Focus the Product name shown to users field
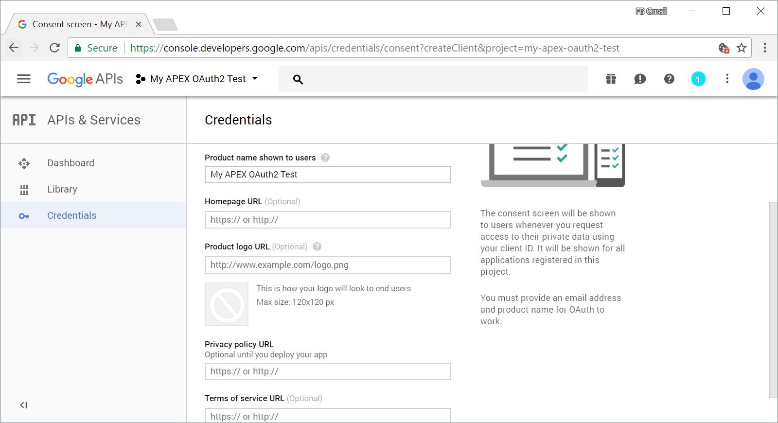This screenshot has height=423, width=778. pos(328,175)
